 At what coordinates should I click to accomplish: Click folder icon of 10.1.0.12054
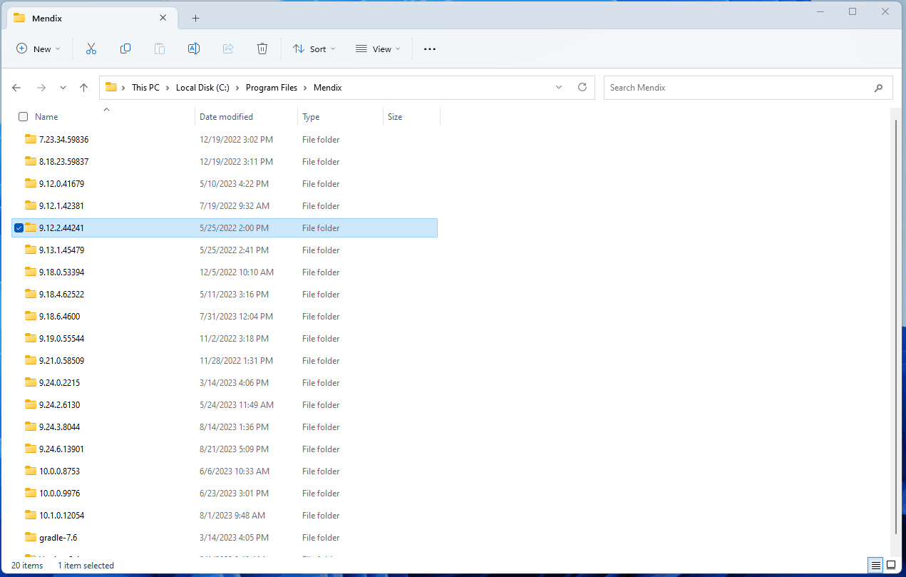30,515
